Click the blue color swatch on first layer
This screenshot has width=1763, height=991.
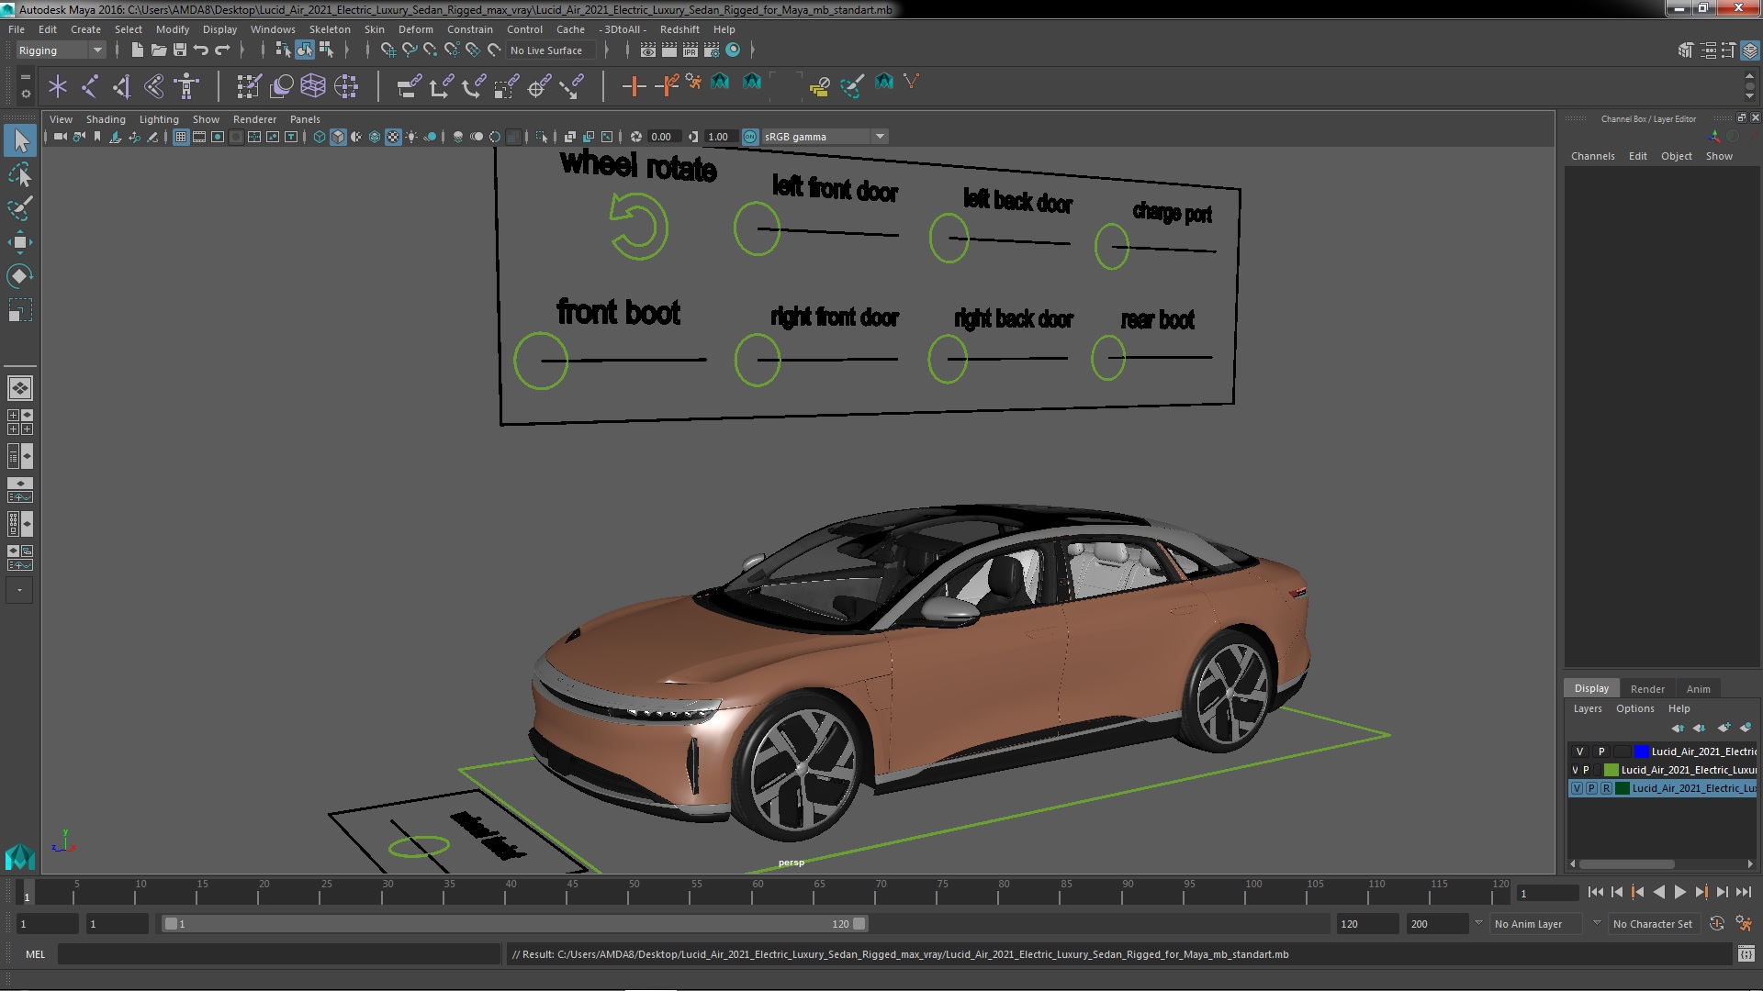click(1642, 752)
